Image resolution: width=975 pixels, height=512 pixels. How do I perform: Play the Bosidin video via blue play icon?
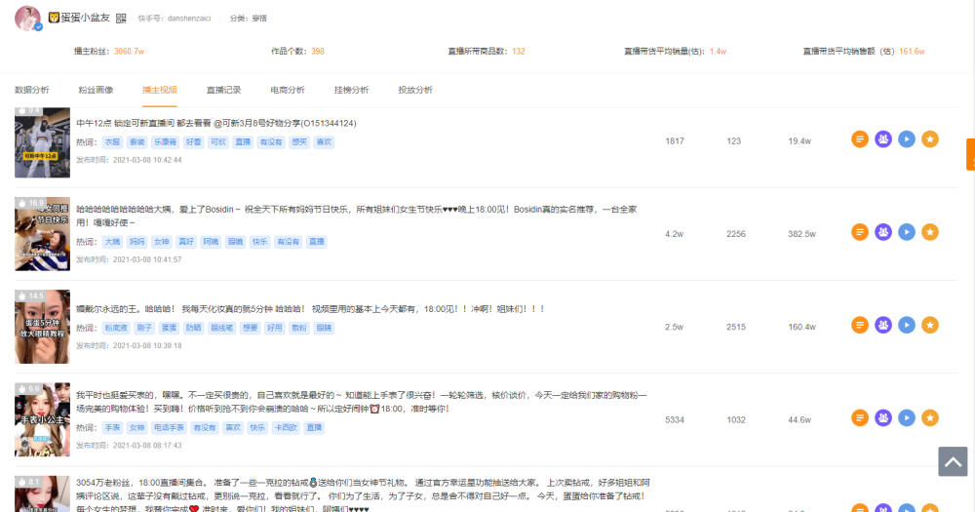point(907,232)
